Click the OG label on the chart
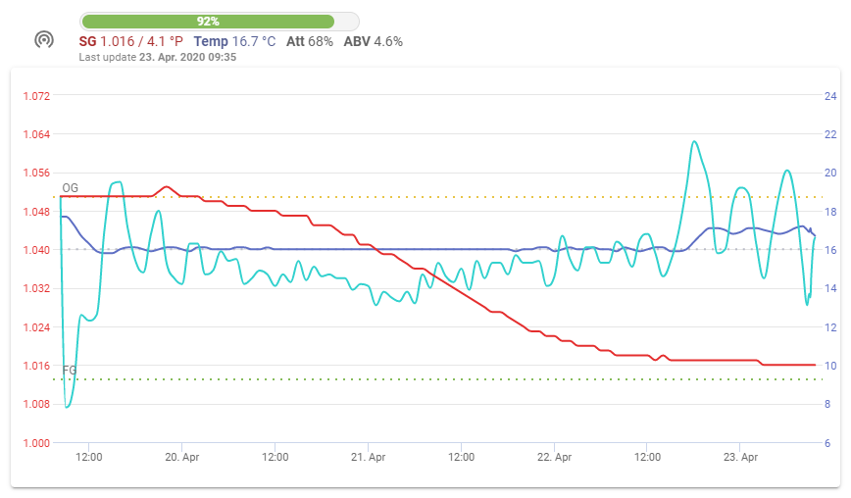This screenshot has width=851, height=498. pos(70,187)
